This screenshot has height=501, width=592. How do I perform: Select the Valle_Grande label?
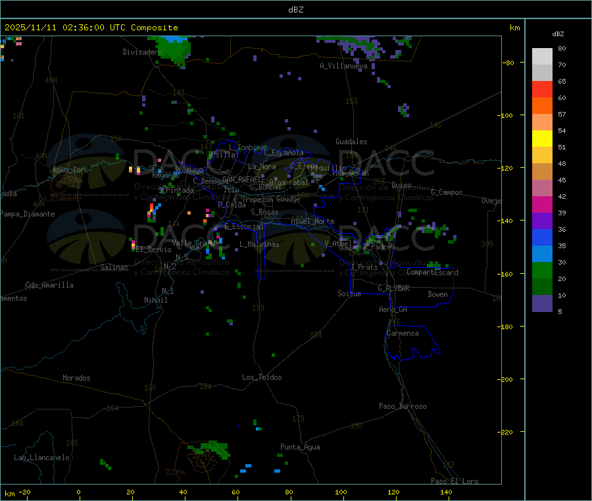coord(195,243)
